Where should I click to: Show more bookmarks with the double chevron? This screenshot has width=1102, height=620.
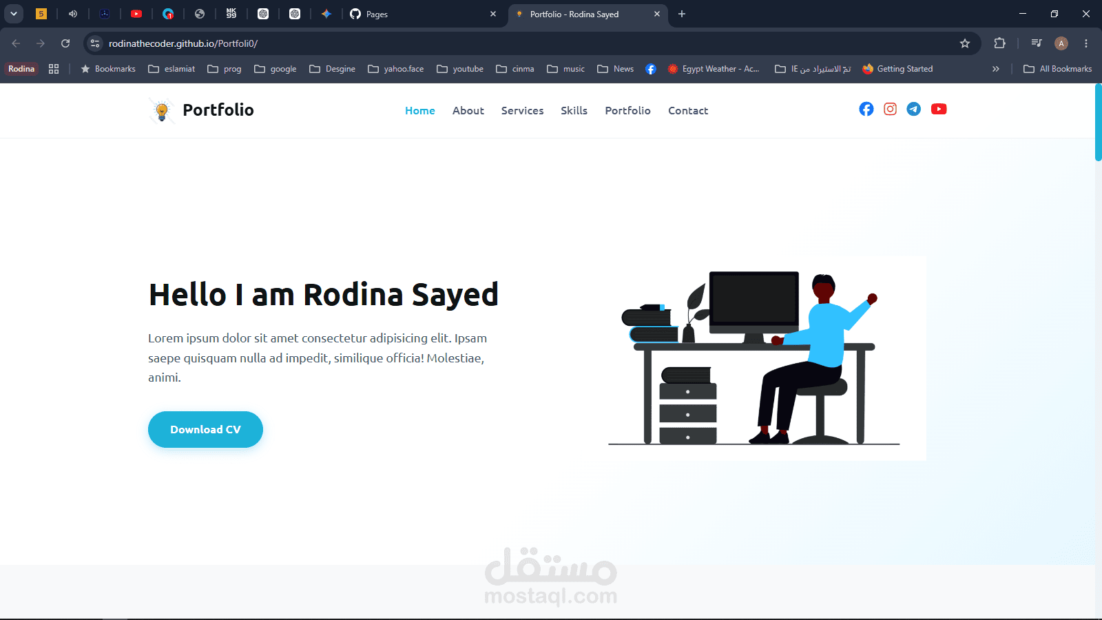tap(995, 69)
